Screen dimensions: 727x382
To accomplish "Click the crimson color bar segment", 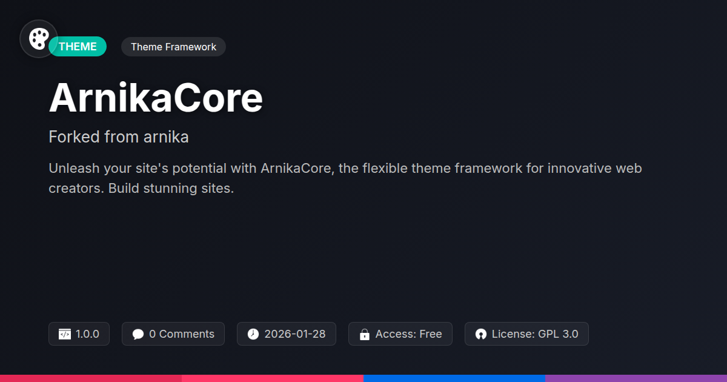I will [x=91, y=378].
